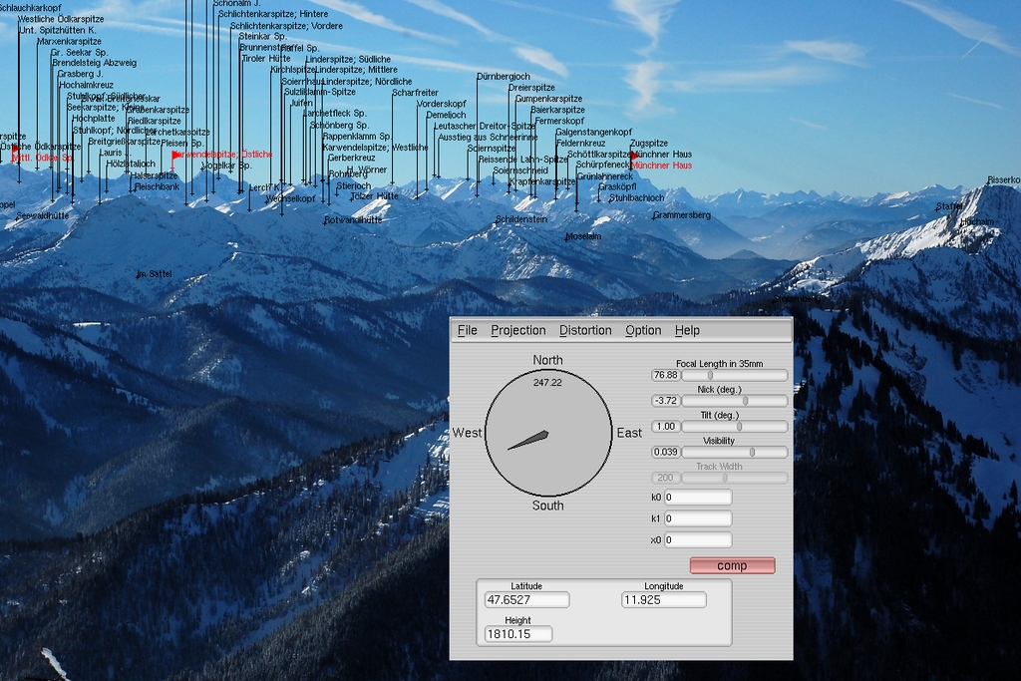Click the Focal Length in 35mm slider
Image resolution: width=1021 pixels, height=681 pixels.
tap(734, 376)
